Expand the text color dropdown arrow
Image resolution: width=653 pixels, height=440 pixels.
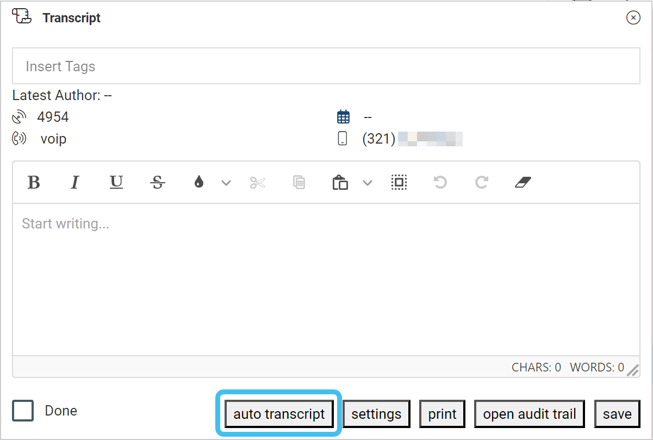[226, 183]
